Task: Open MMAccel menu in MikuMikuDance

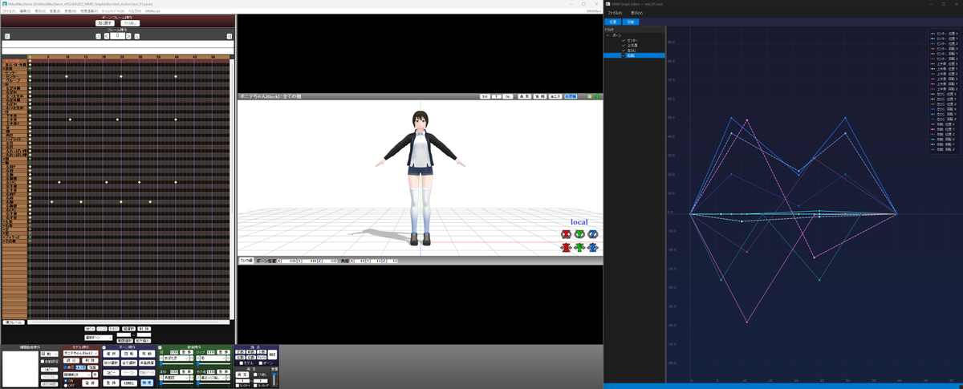Action: (152, 11)
